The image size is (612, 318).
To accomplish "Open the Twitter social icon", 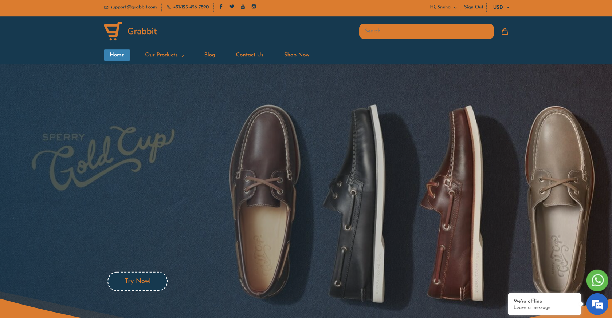I will click(232, 7).
